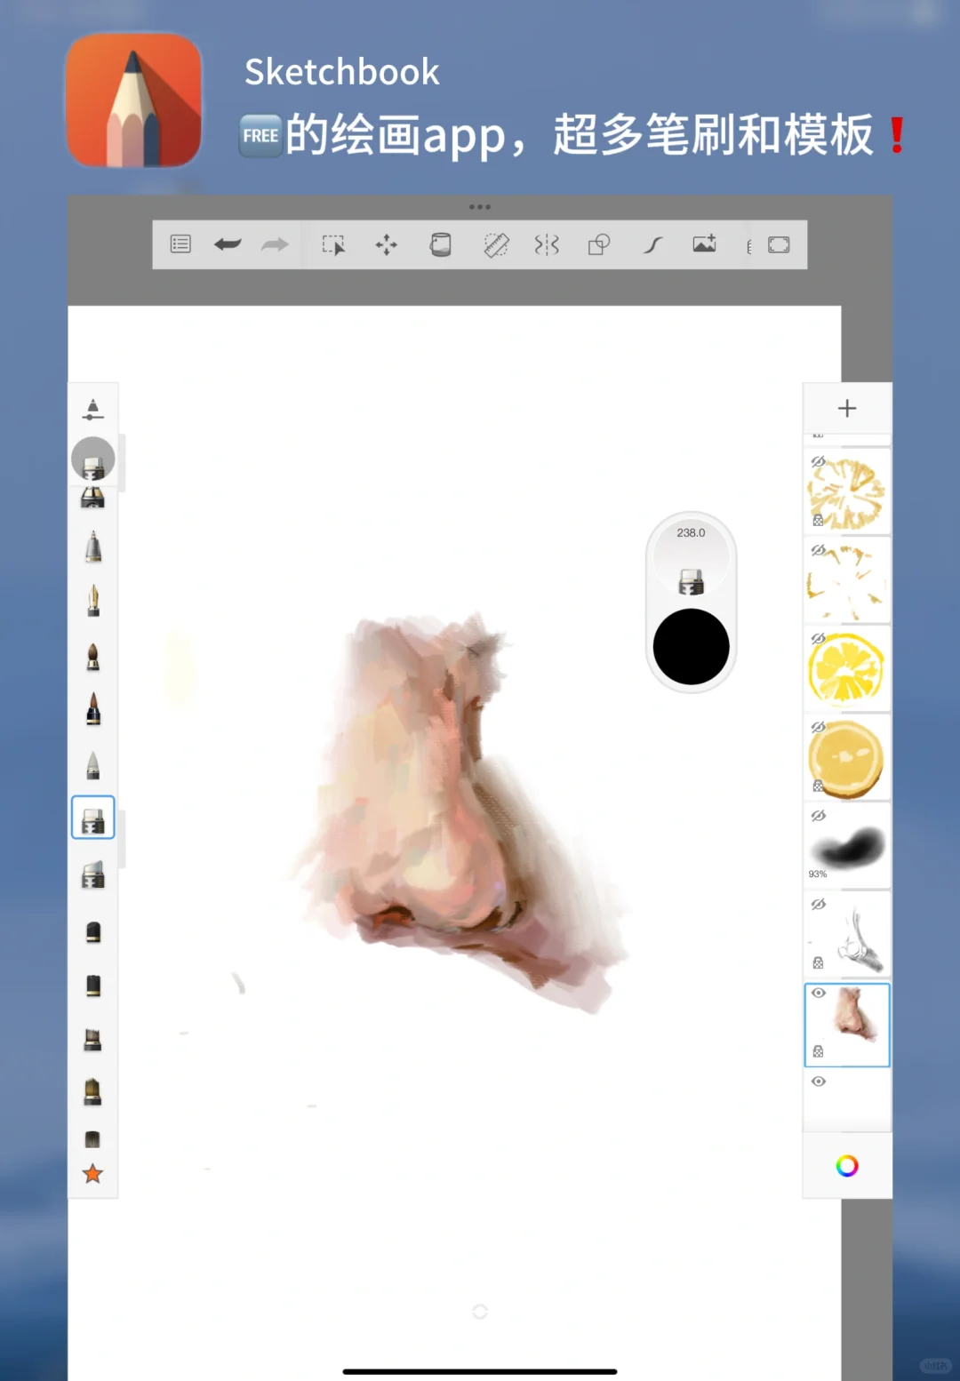
Task: Tap the current brush gray circle
Action: (x=93, y=459)
